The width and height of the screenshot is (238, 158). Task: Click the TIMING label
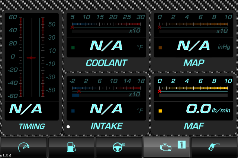pyautogui.click(x=32, y=126)
